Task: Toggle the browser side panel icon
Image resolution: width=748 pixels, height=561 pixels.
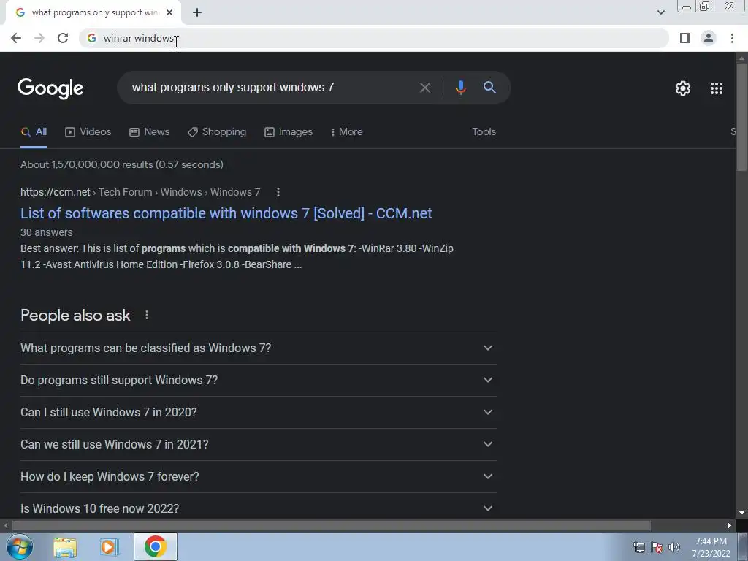Action: click(x=685, y=38)
